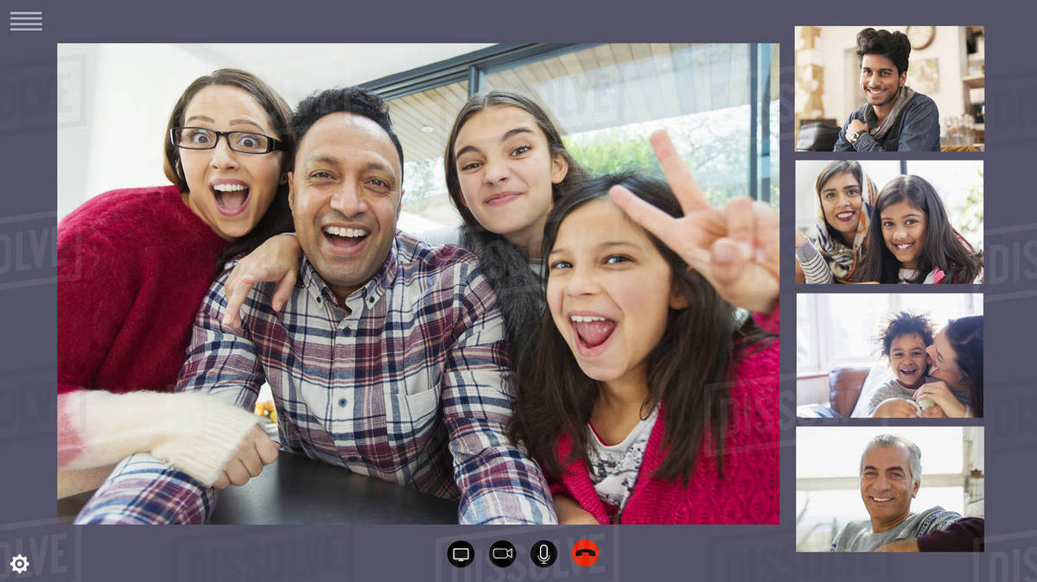This screenshot has height=582, width=1037.
Task: Collapse the sidebar via hamburger button
Action: point(26,21)
